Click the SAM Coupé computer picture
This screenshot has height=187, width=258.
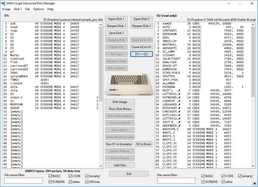129,85
